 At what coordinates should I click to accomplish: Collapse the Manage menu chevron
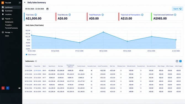12,32
